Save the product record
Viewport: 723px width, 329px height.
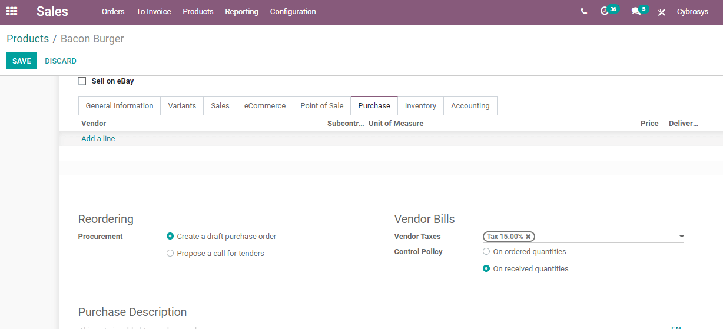pos(22,61)
